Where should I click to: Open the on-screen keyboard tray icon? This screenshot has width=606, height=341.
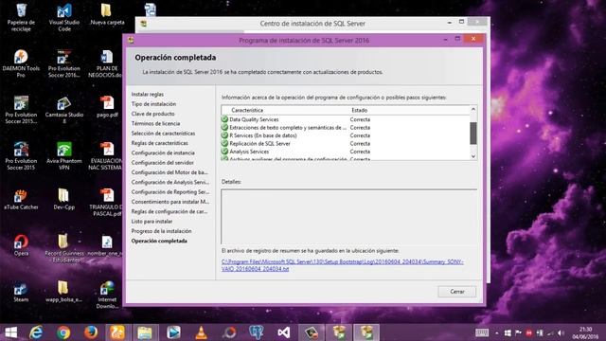(x=482, y=332)
